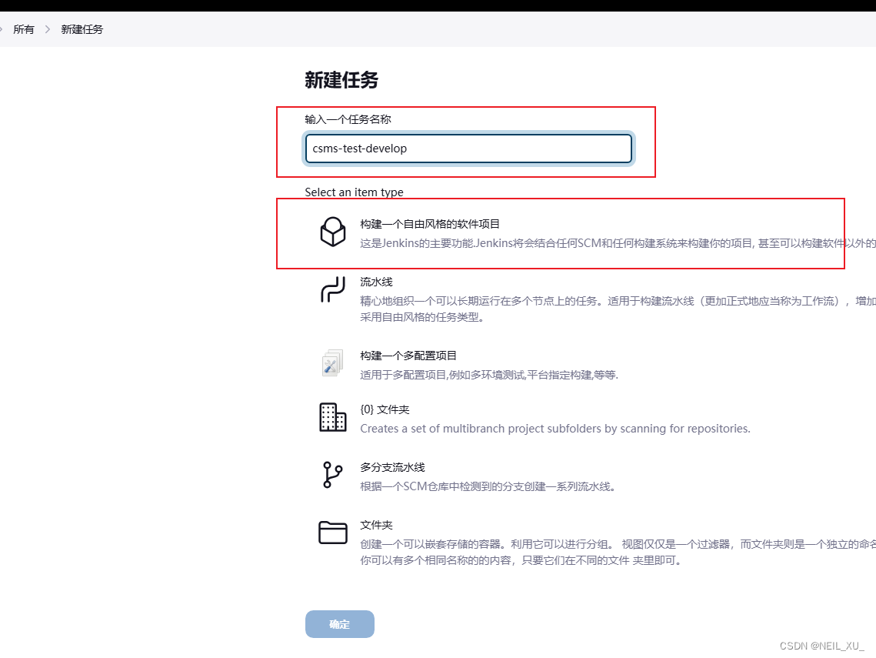This screenshot has height=658, width=876.
Task: Select 构建一个自由风格的软件项目 title
Action: (x=430, y=224)
